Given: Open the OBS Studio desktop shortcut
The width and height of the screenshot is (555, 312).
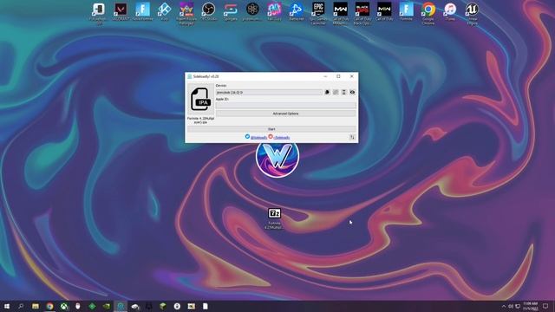Looking at the screenshot, I should (208, 11).
